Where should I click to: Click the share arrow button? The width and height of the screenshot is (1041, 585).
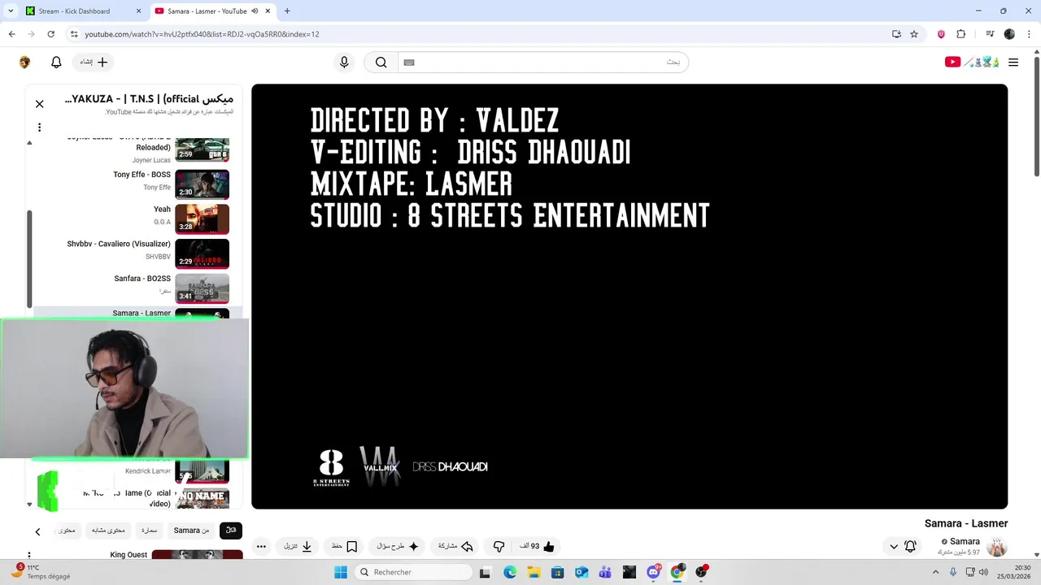456,547
